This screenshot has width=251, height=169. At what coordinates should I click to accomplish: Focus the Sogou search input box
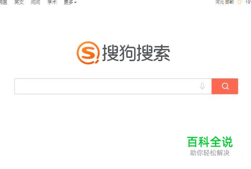(x=113, y=86)
